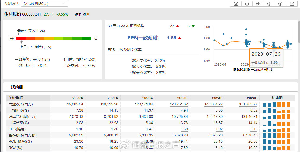Open the 30天变化率 value 3.40%
300x152 pixels.
click(x=160, y=60)
